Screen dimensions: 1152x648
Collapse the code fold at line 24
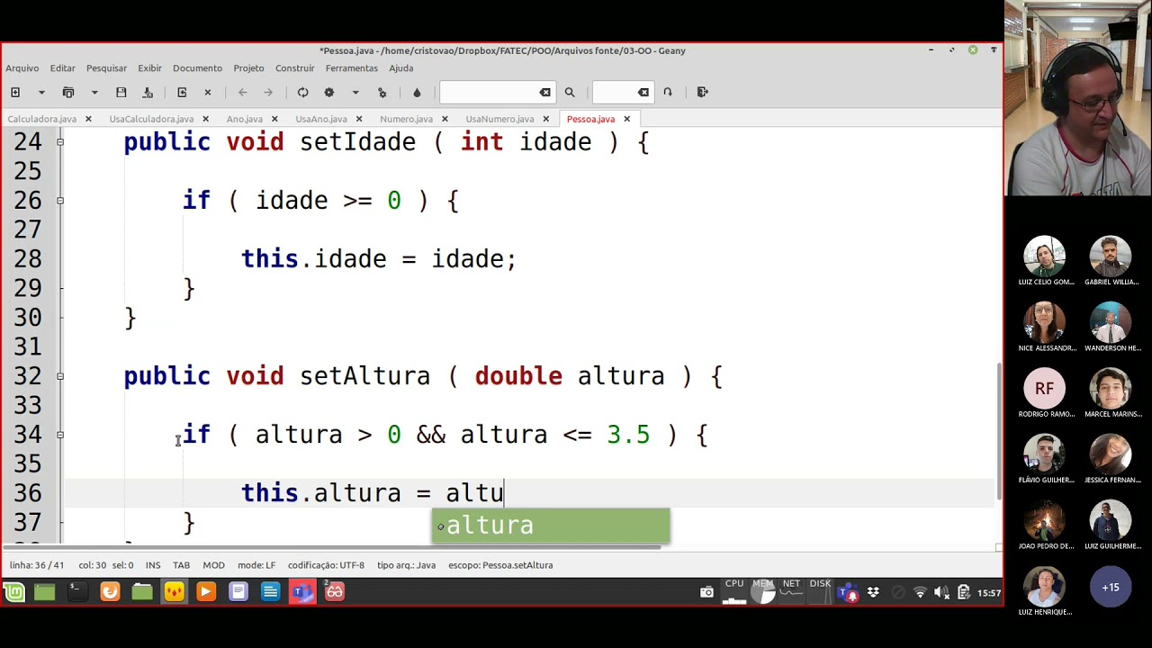tap(60, 142)
